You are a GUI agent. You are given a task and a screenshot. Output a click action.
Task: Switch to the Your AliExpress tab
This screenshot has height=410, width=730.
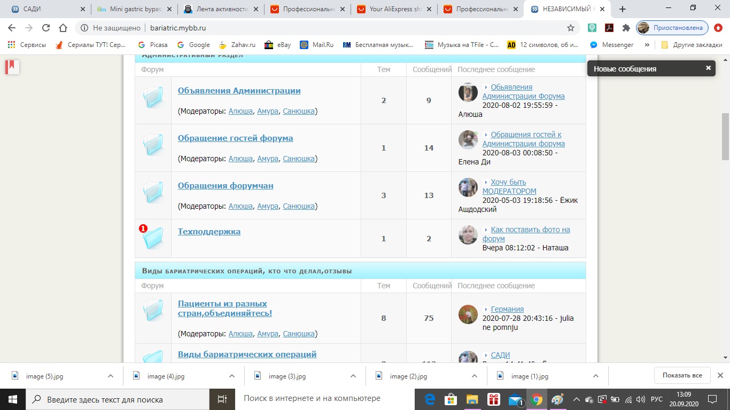(x=395, y=9)
